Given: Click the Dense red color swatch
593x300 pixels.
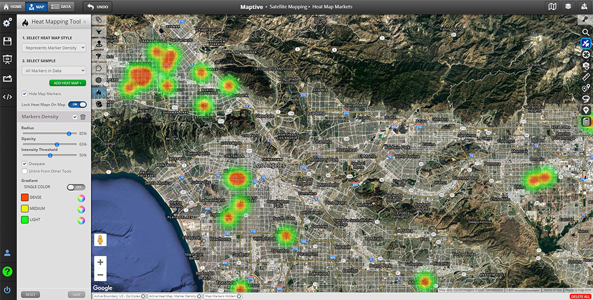Looking at the screenshot, I should pos(25,197).
